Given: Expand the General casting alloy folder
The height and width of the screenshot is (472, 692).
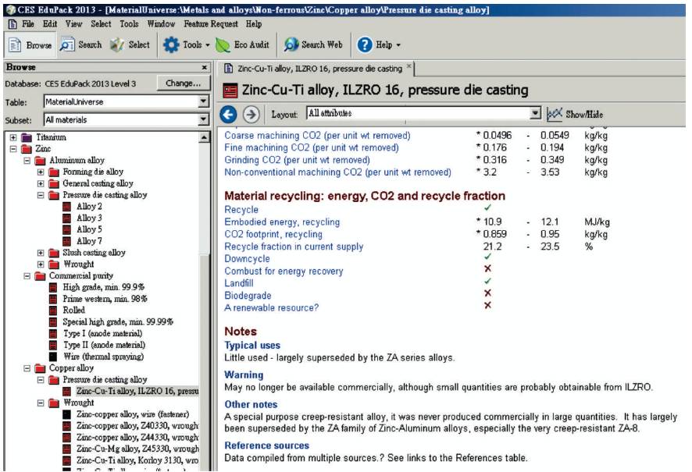Looking at the screenshot, I should click(41, 183).
